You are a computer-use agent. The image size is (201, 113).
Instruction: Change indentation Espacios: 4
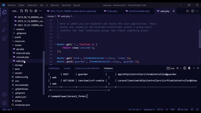tap(149, 110)
